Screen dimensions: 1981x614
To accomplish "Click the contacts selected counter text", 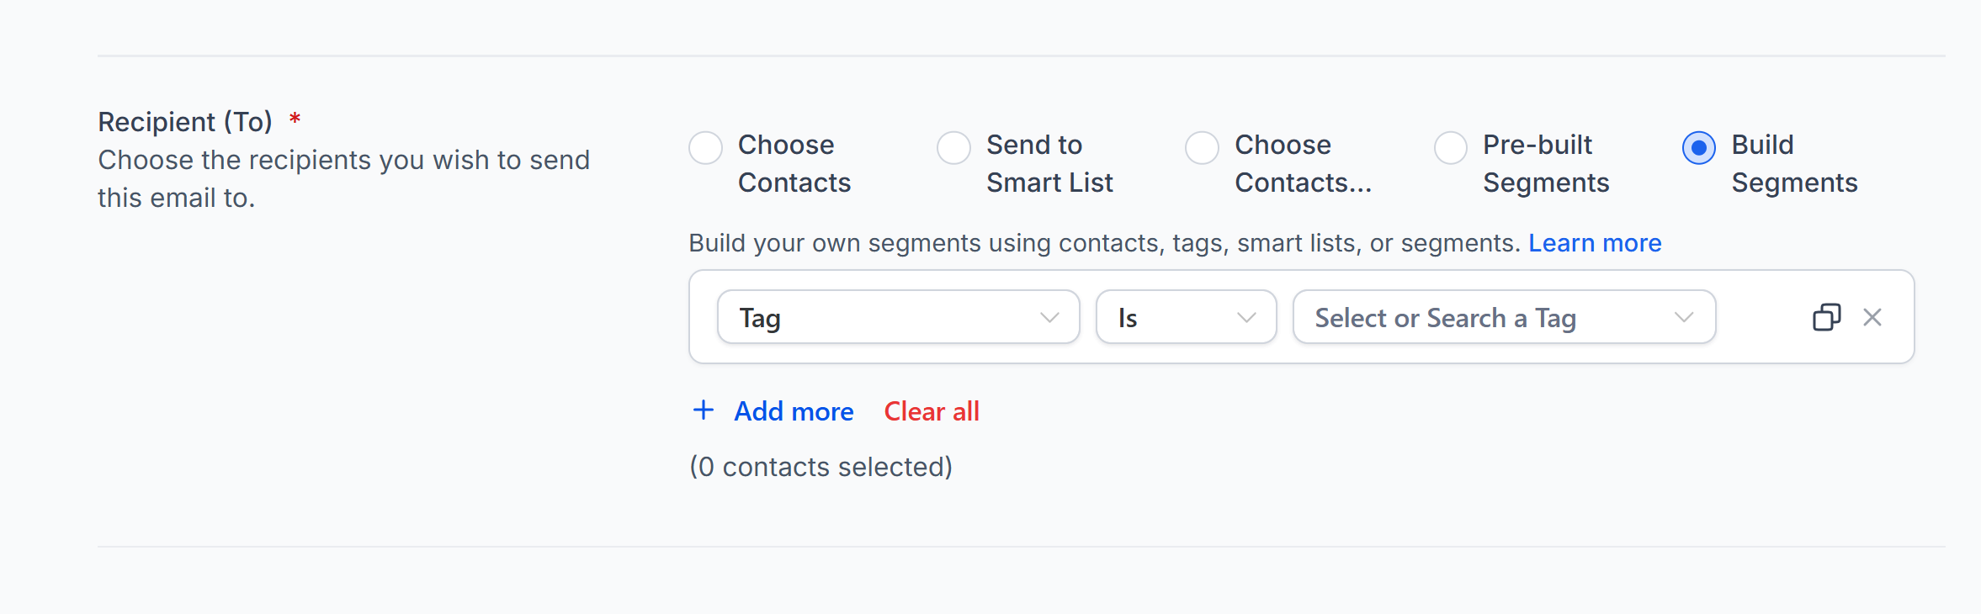I will pos(821,467).
